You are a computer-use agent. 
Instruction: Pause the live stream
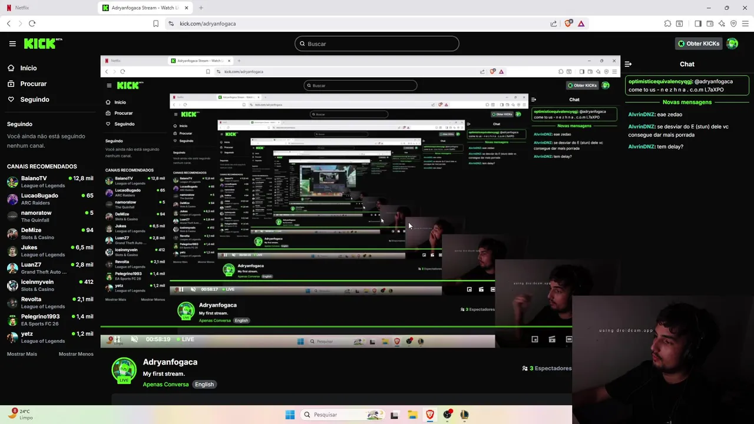pyautogui.click(x=117, y=339)
